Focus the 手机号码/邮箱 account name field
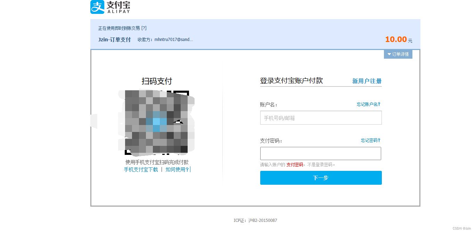The image size is (476, 233). [321, 118]
